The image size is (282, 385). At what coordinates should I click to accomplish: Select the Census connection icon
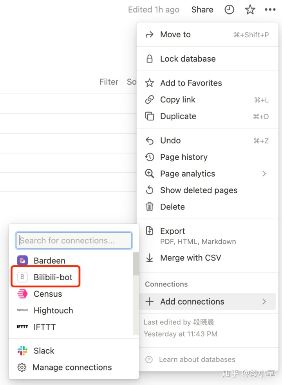coord(23,294)
